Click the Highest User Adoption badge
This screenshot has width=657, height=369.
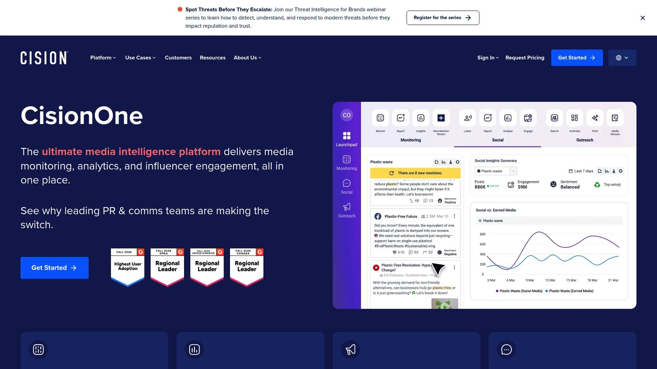point(128,267)
